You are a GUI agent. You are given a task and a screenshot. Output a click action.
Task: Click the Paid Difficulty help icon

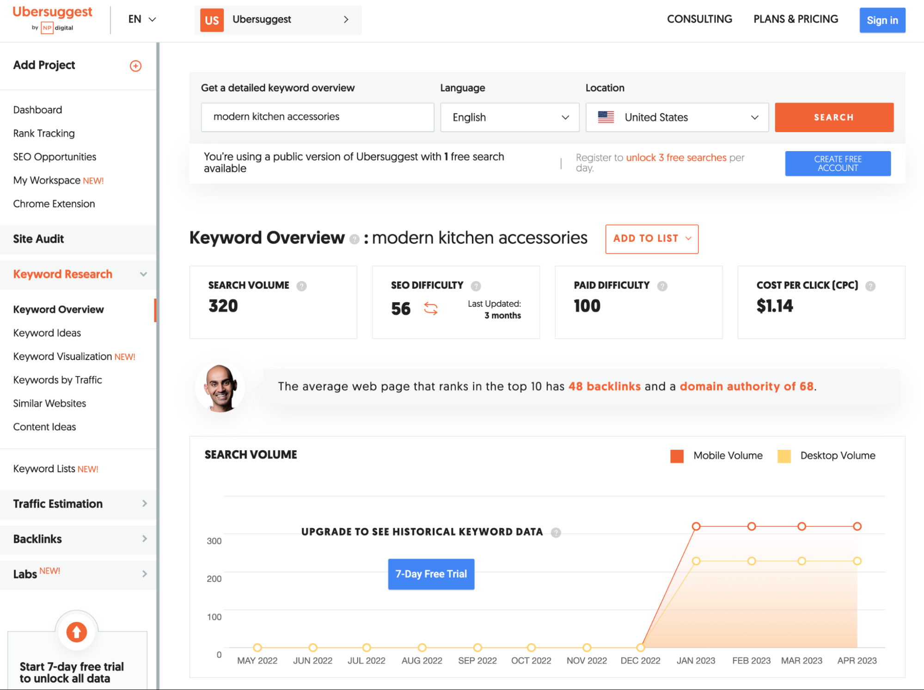(x=662, y=286)
